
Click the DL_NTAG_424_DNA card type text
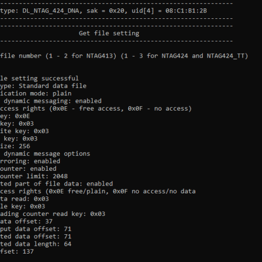click(50, 11)
